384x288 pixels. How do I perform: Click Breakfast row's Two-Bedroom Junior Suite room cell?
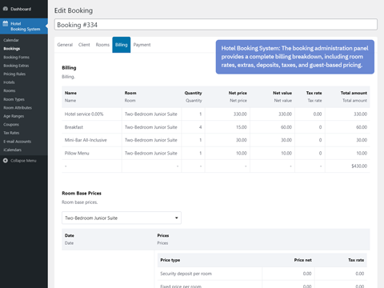pos(151,127)
